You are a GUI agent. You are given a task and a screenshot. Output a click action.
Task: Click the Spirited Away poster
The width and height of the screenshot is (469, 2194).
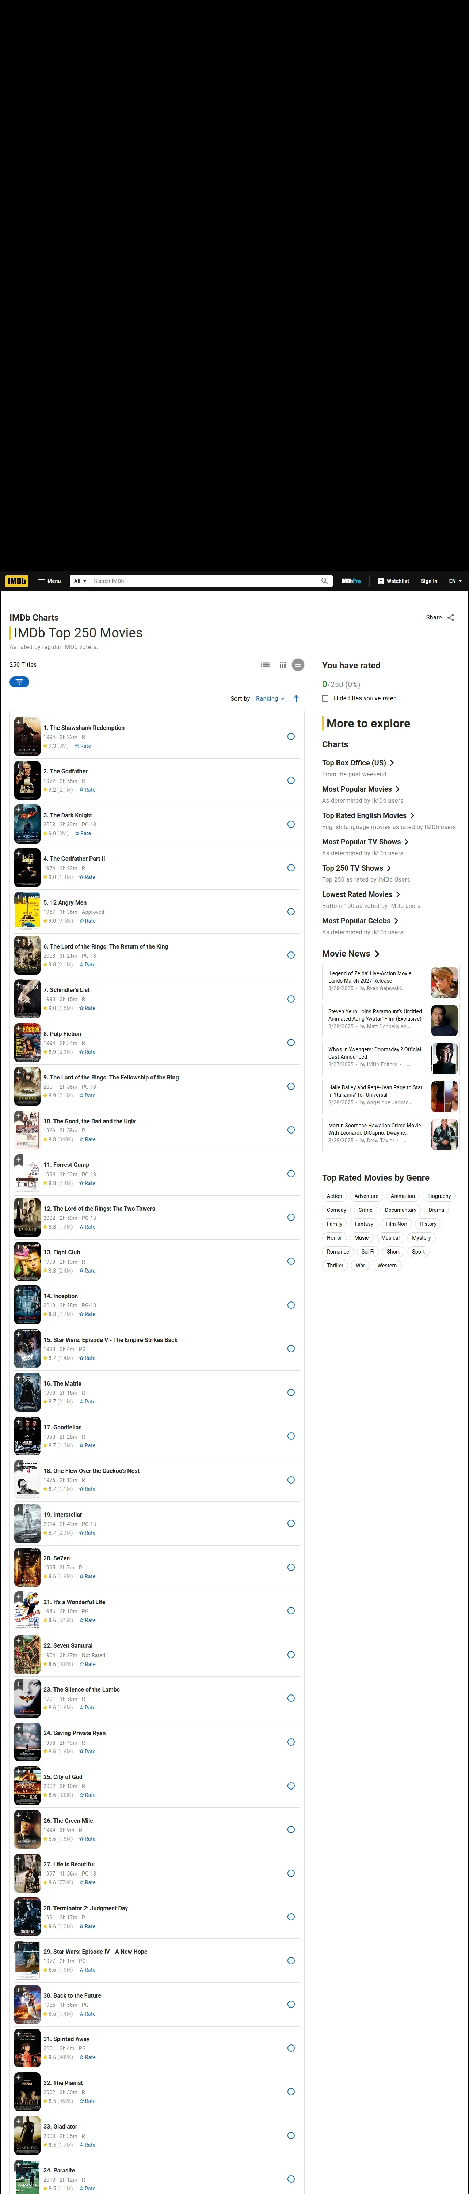(x=27, y=2048)
